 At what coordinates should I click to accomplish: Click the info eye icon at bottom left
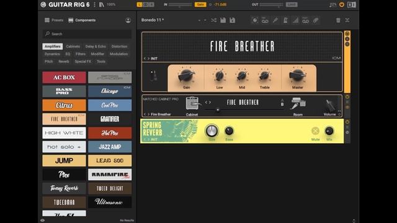(x=43, y=221)
